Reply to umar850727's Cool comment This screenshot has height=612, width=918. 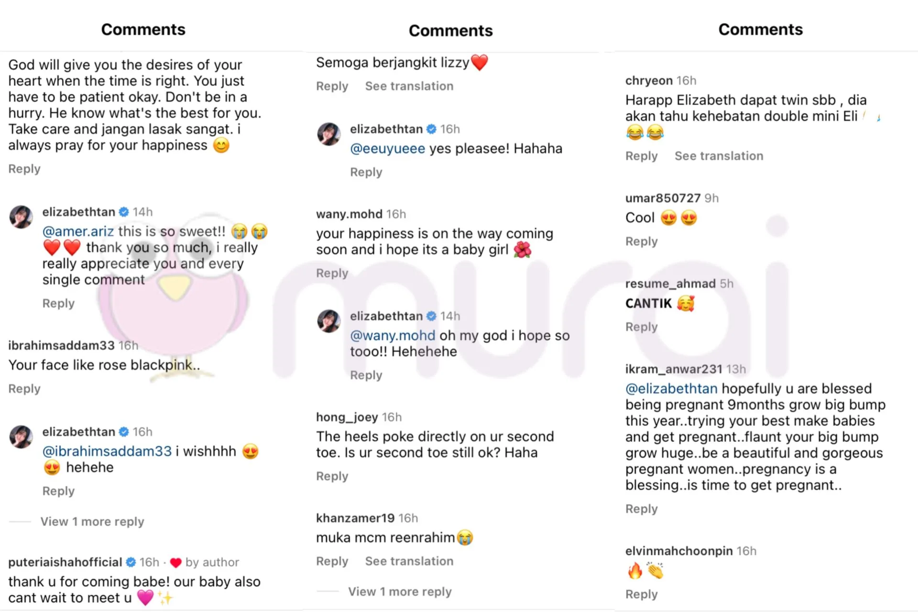click(641, 241)
